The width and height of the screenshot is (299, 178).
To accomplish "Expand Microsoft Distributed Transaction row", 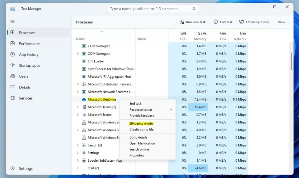I will coord(78,84).
